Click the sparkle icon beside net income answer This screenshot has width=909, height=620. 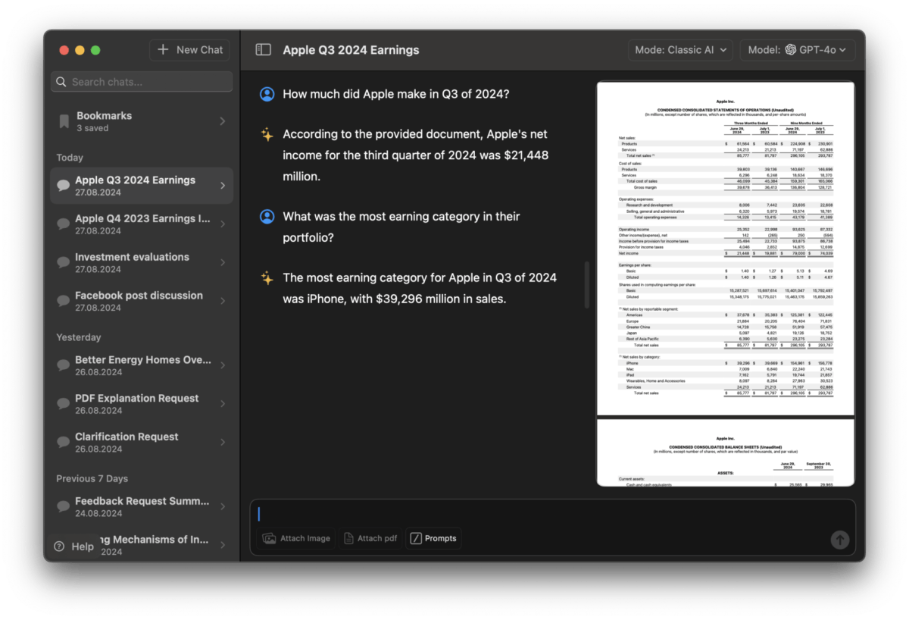267,135
